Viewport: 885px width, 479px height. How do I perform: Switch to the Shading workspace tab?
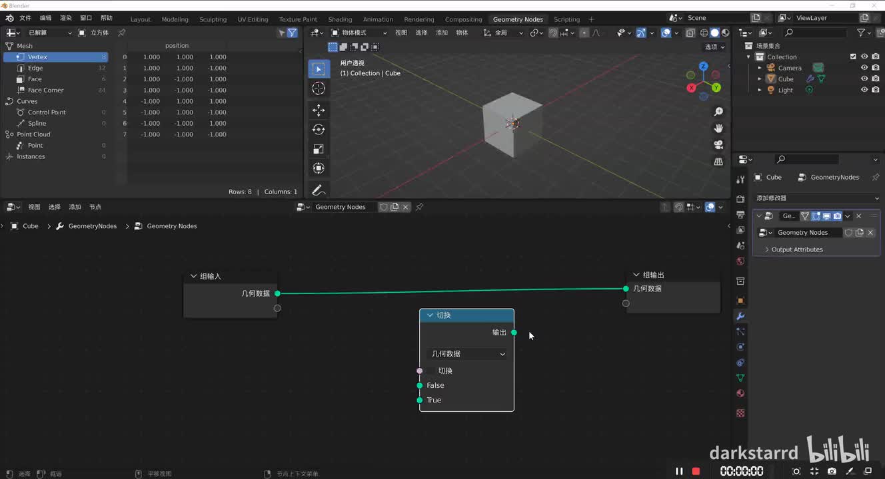point(340,19)
